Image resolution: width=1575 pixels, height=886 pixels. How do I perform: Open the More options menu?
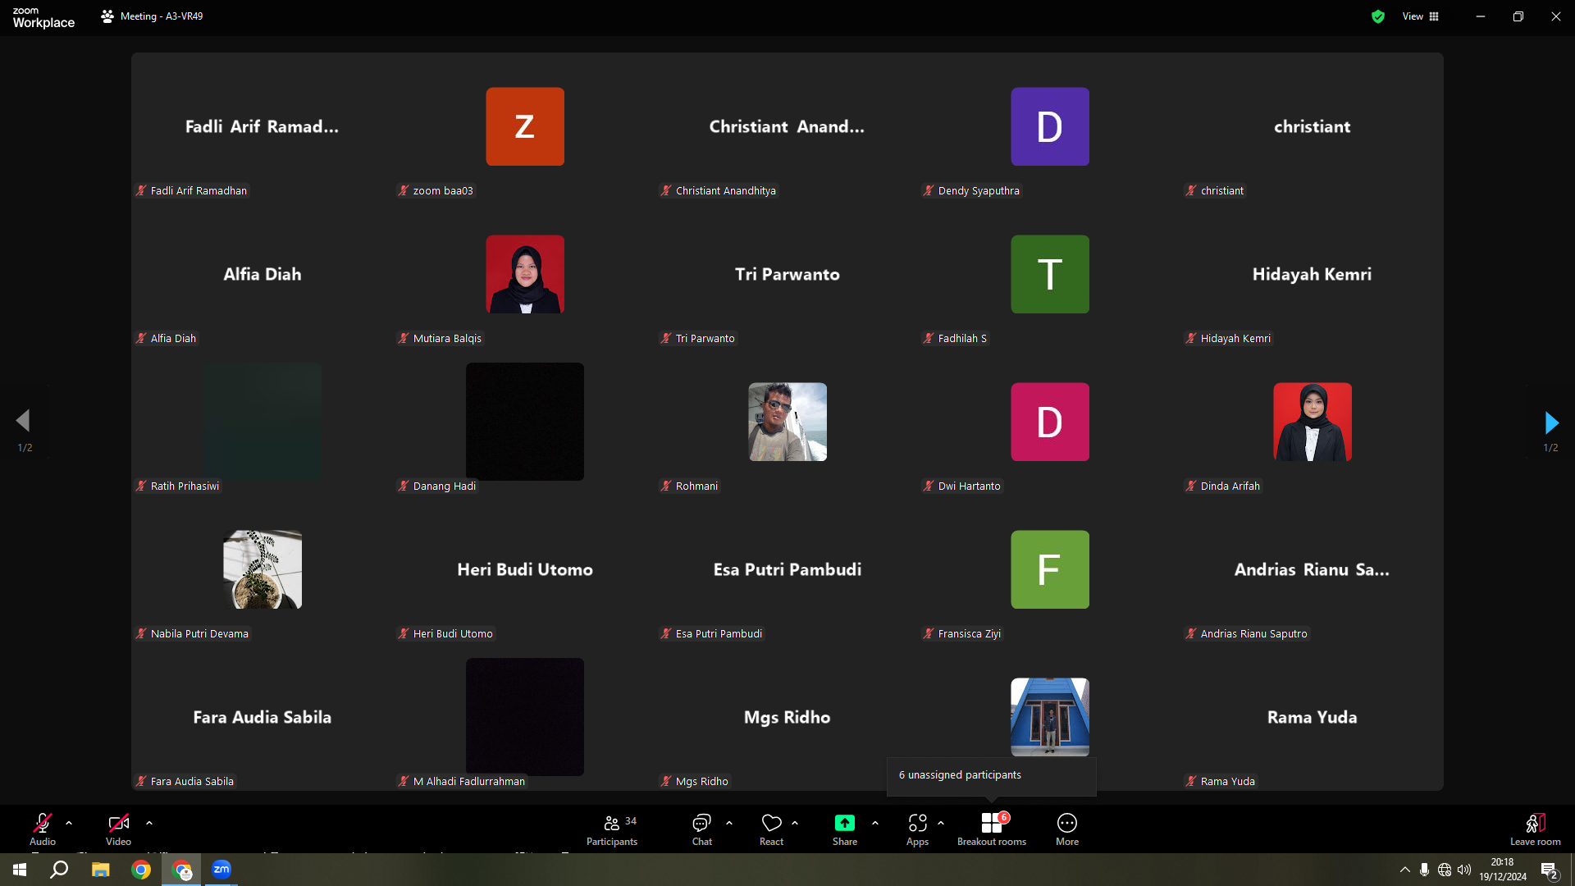1067,829
